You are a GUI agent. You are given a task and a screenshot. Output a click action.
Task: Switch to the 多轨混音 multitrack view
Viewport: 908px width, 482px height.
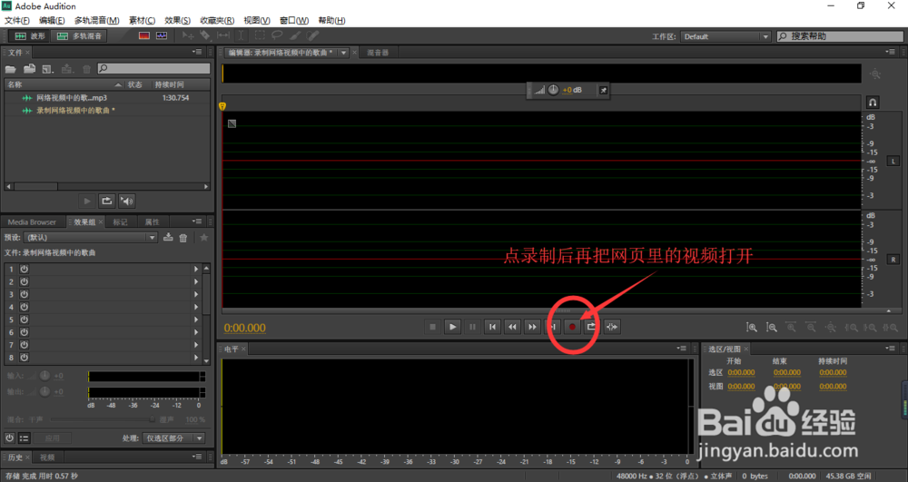point(79,36)
